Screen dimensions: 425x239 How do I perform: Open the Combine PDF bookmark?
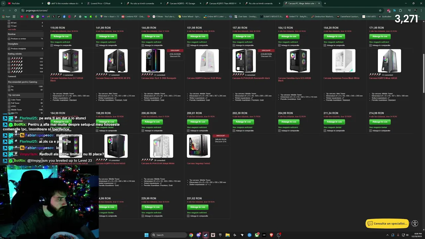133,17
